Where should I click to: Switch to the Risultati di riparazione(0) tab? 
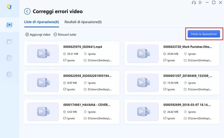(x=83, y=22)
